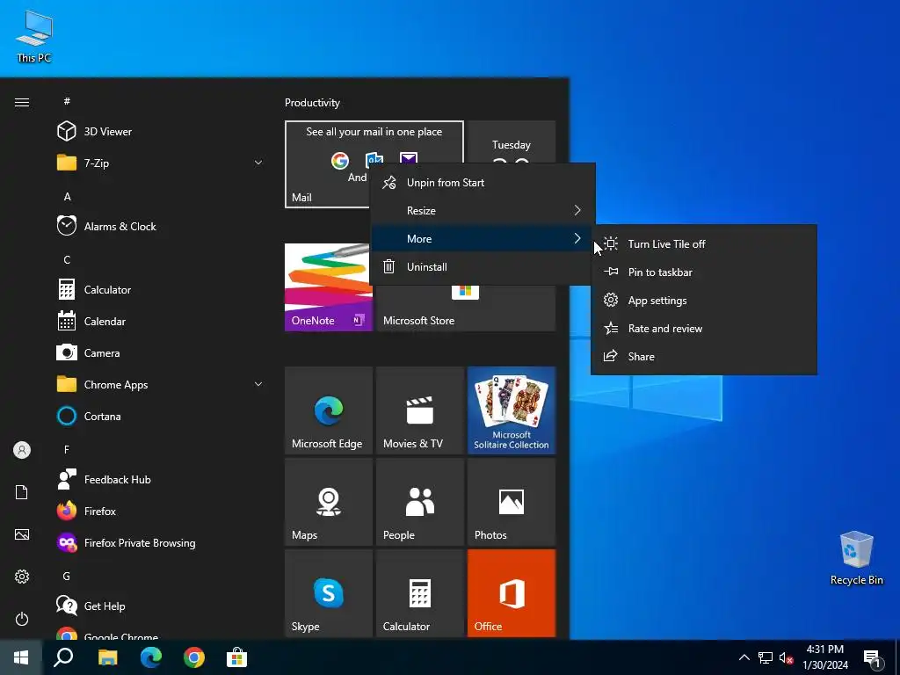Open Microsoft Solitaire Collection tile
This screenshot has height=675, width=900.
point(512,410)
